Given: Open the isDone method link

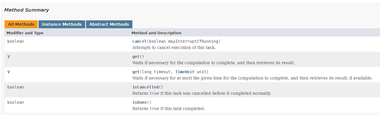Looking at the screenshot, I should point(139,102).
